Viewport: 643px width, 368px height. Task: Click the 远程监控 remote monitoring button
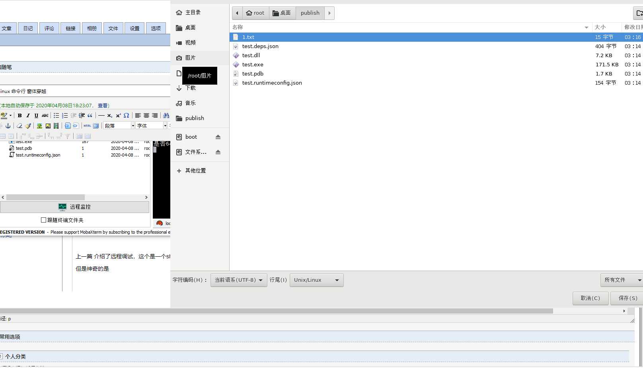pos(75,207)
